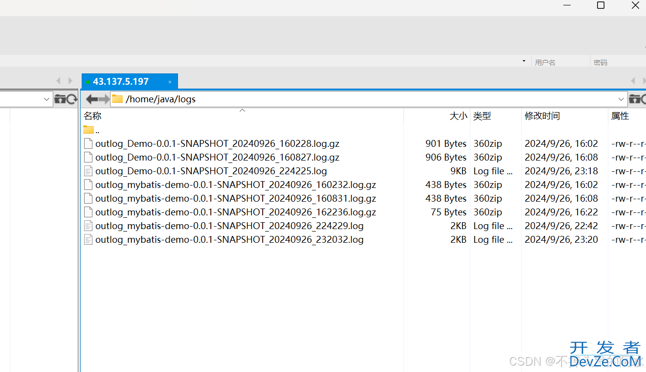This screenshot has height=372, width=646.
Task: Click the 2024/9/26, 23:20 modified time
Action: (x=561, y=239)
